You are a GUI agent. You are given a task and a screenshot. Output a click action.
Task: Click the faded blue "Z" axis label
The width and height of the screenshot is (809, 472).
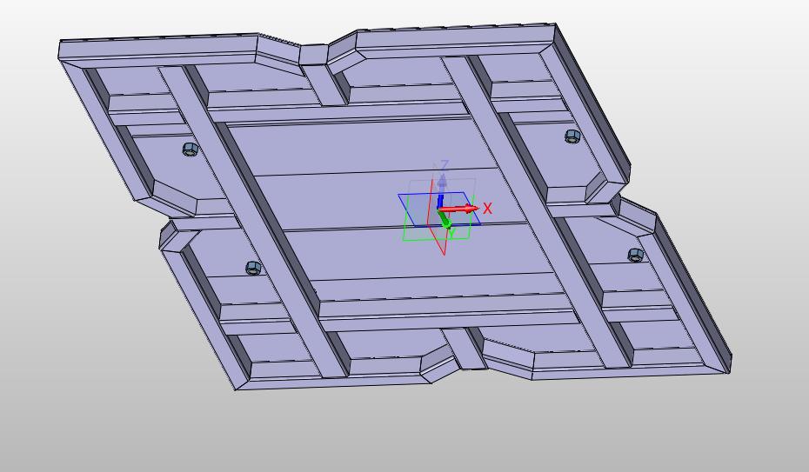[x=445, y=165]
